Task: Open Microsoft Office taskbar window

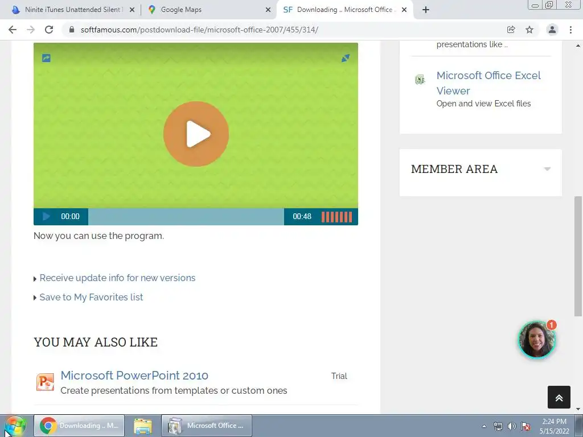Action: point(207,426)
